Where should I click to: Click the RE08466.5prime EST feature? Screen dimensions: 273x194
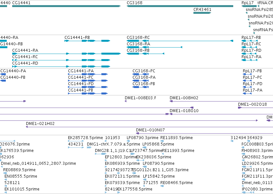pyautogui.click(x=162, y=186)
